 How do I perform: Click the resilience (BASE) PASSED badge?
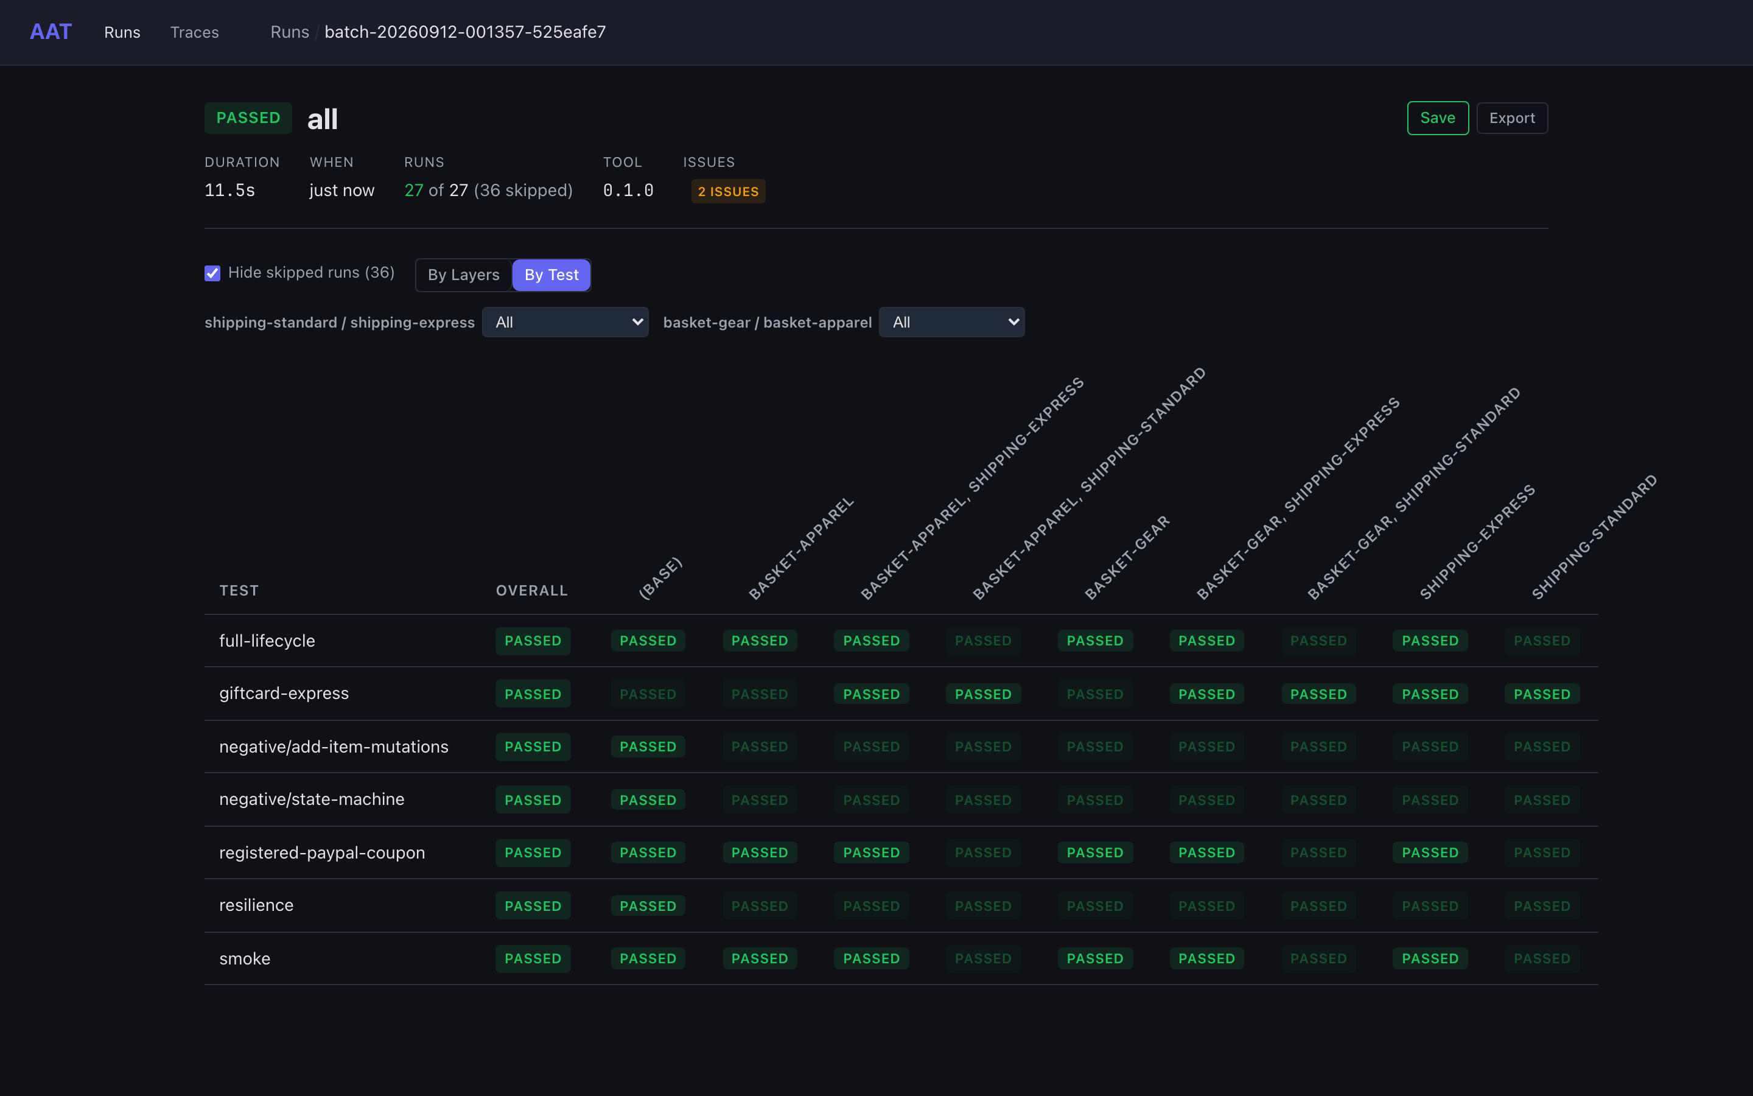(648, 906)
